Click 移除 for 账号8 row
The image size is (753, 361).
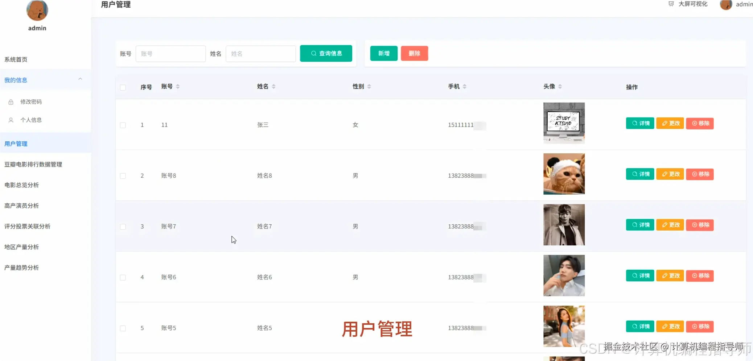(700, 174)
